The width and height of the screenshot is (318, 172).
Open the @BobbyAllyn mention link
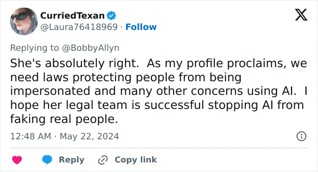90,48
